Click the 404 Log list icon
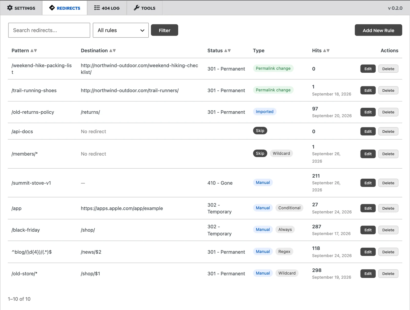410x310 pixels. [x=97, y=8]
